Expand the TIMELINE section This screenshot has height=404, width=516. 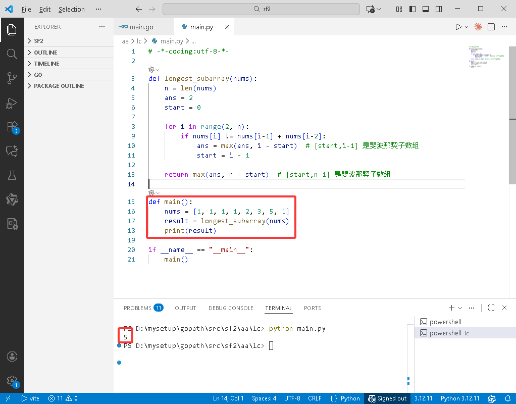pos(69,64)
